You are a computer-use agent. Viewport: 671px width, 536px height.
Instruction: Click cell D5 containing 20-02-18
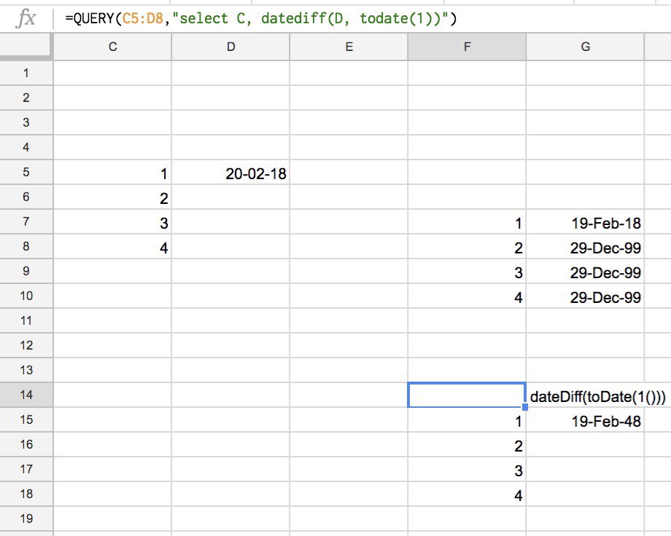230,173
